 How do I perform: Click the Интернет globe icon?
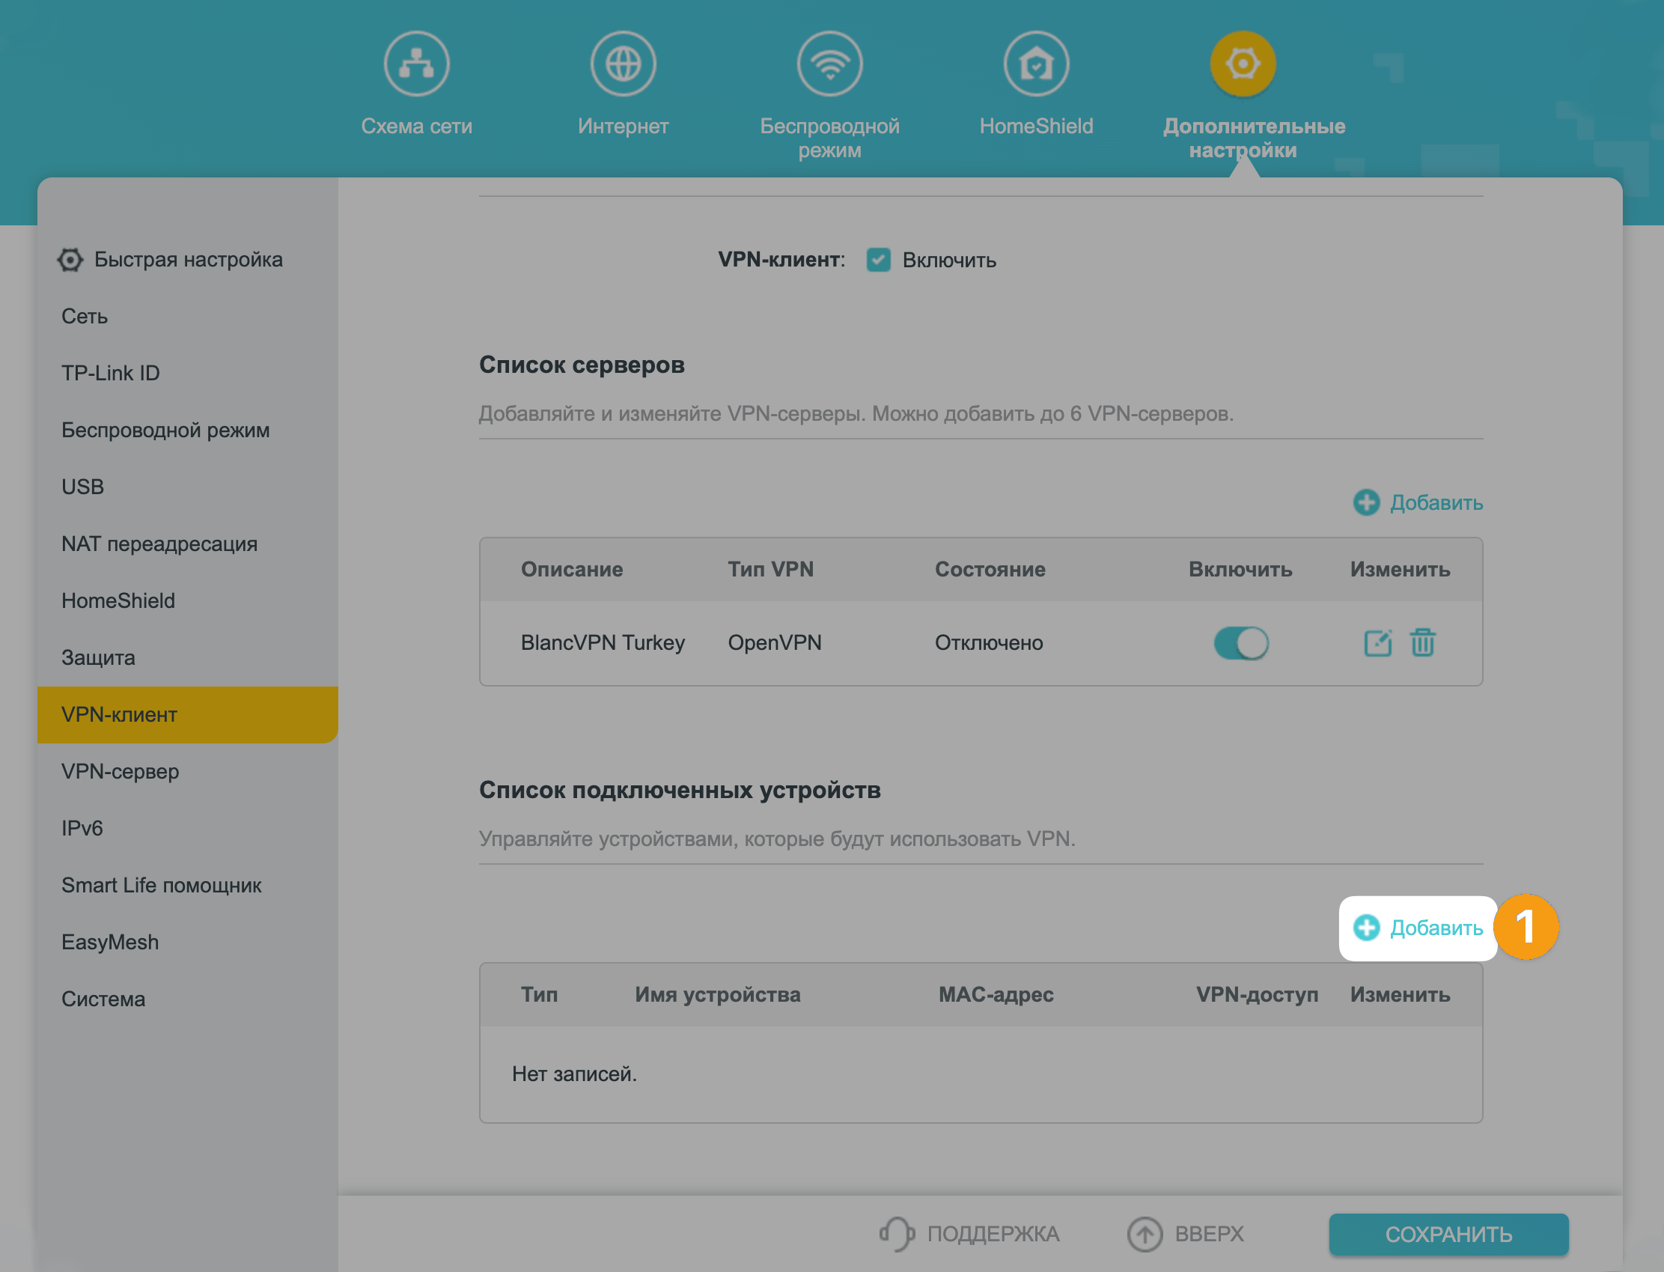point(623,64)
